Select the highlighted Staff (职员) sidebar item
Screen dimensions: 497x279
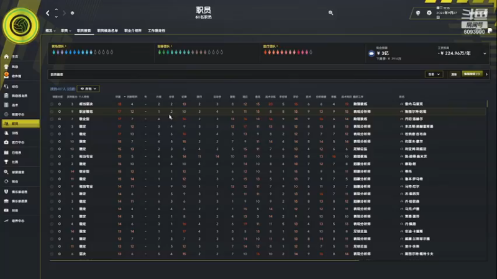[21, 123]
